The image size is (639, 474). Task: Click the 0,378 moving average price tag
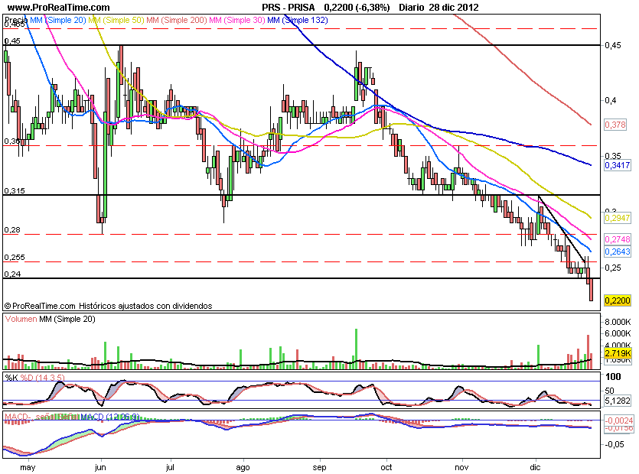615,125
